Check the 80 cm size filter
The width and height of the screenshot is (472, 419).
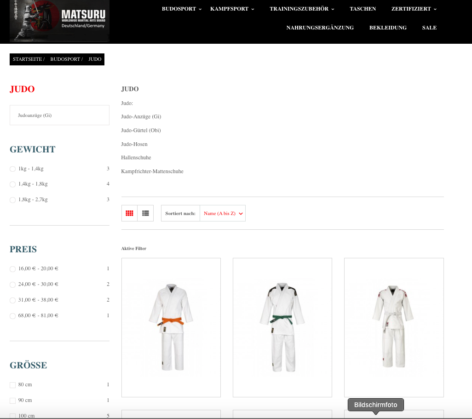click(x=12, y=385)
